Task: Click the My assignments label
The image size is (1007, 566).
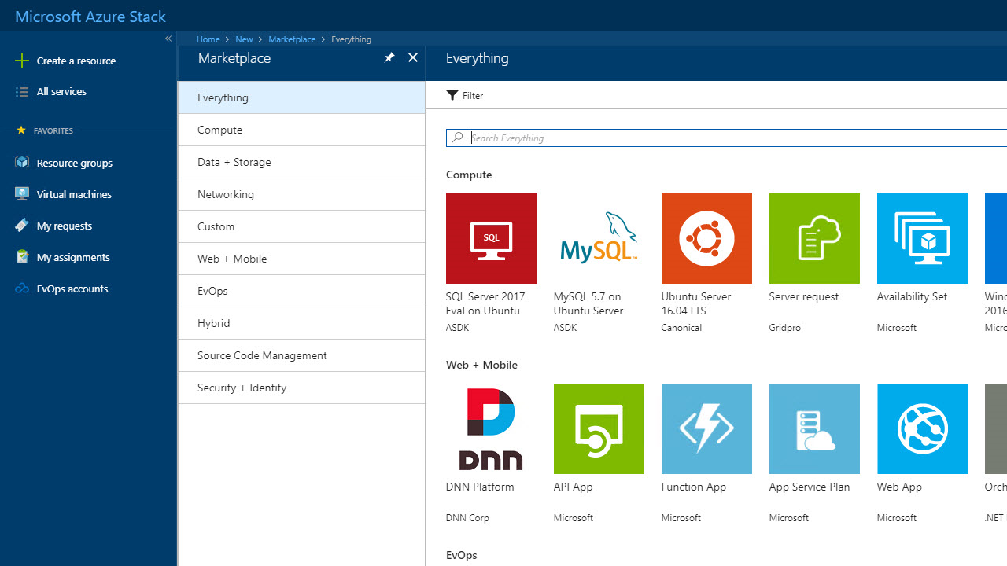Action: 73,257
